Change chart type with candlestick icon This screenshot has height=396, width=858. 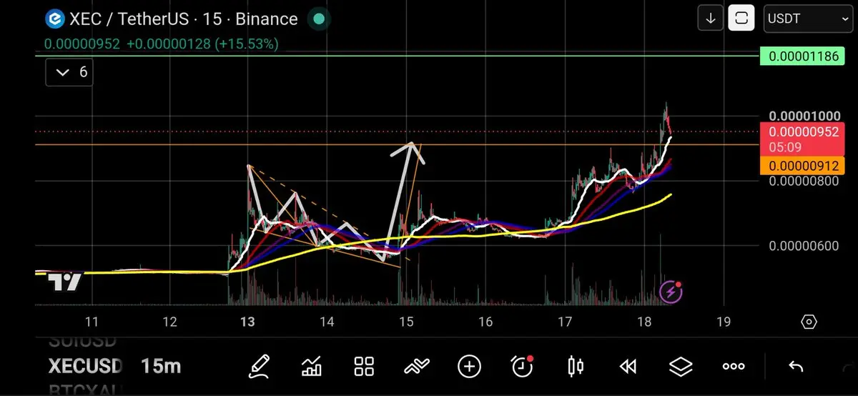[x=575, y=367]
